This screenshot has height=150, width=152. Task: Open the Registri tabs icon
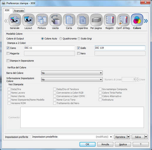click(110, 20)
